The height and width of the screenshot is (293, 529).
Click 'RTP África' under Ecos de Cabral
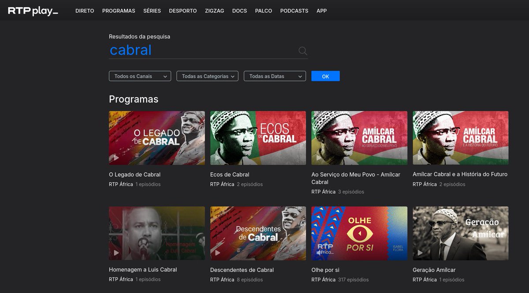[222, 184]
